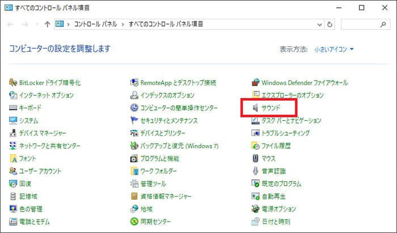Click 資格情報マネージャー icon

pyautogui.click(x=134, y=196)
